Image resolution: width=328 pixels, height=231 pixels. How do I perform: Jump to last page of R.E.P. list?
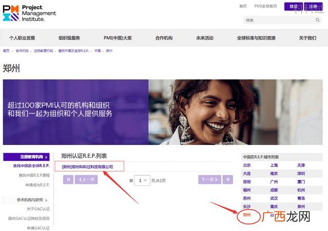[228, 180]
